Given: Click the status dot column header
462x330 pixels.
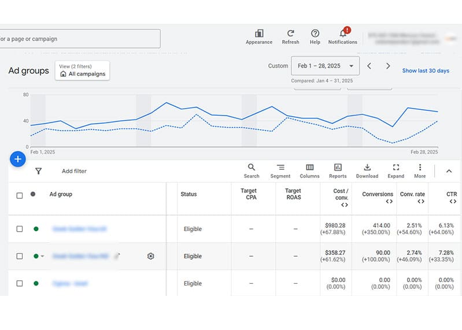Looking at the screenshot, I should pyautogui.click(x=33, y=194).
